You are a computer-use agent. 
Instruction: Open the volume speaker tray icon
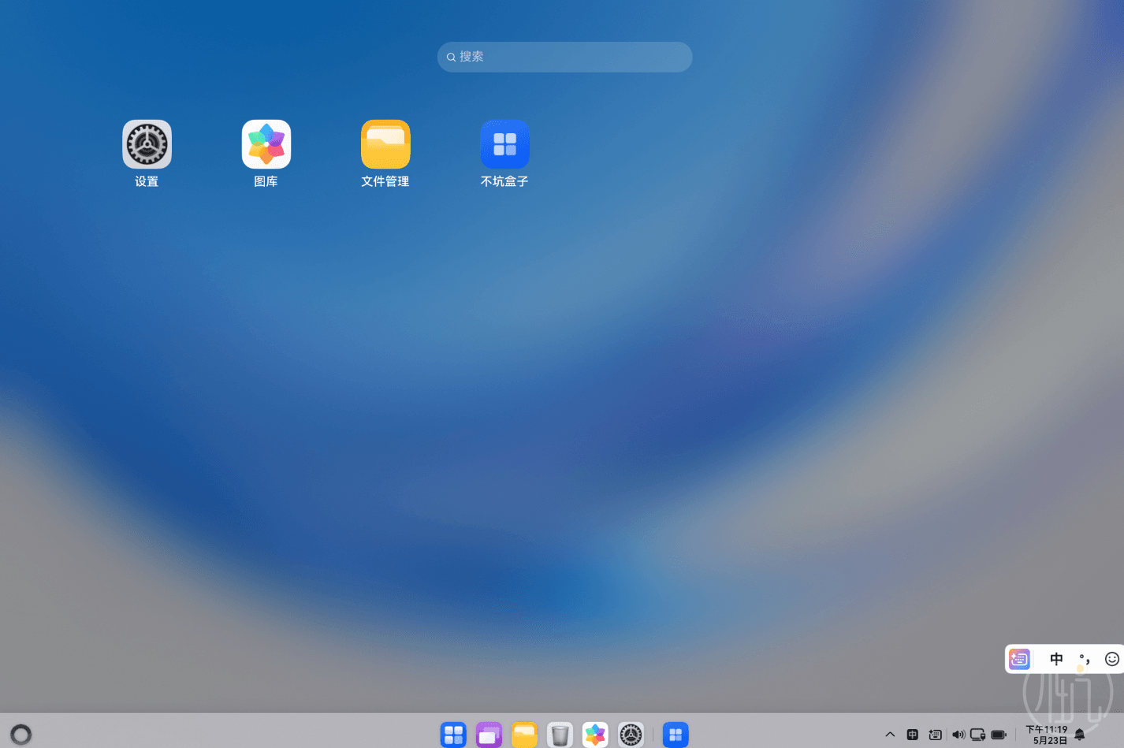tap(958, 735)
